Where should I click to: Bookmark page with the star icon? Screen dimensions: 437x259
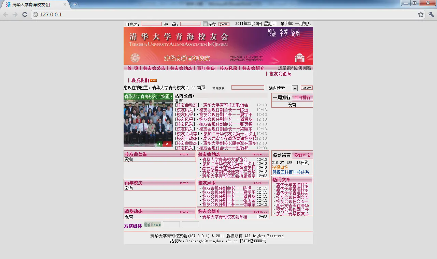(x=421, y=14)
